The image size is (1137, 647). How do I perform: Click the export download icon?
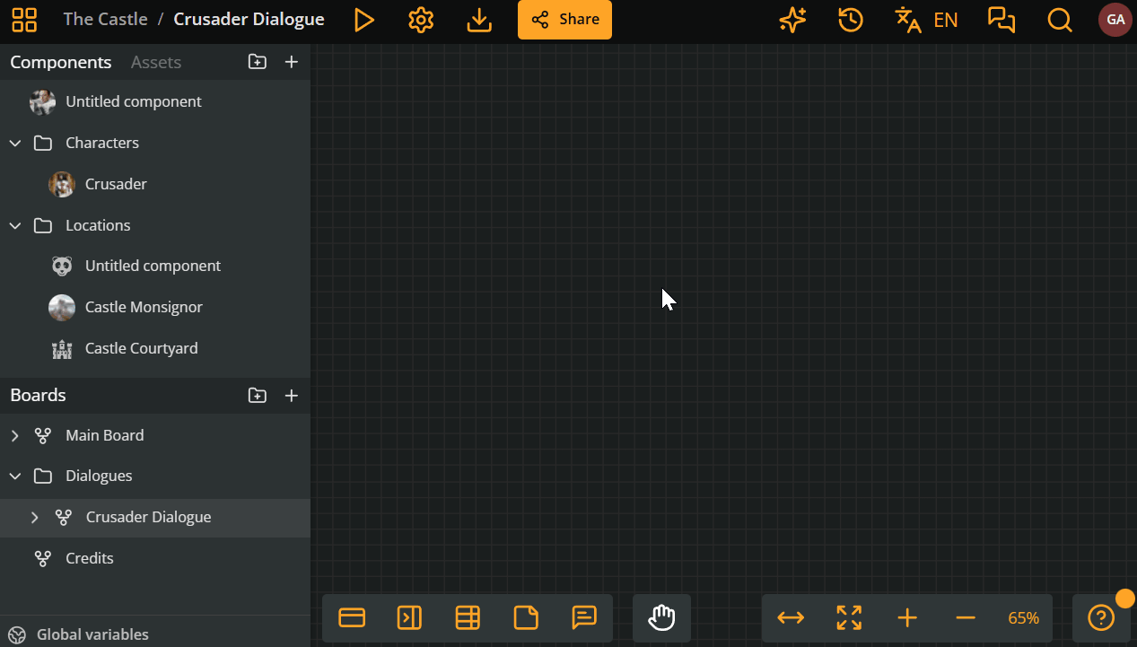480,20
